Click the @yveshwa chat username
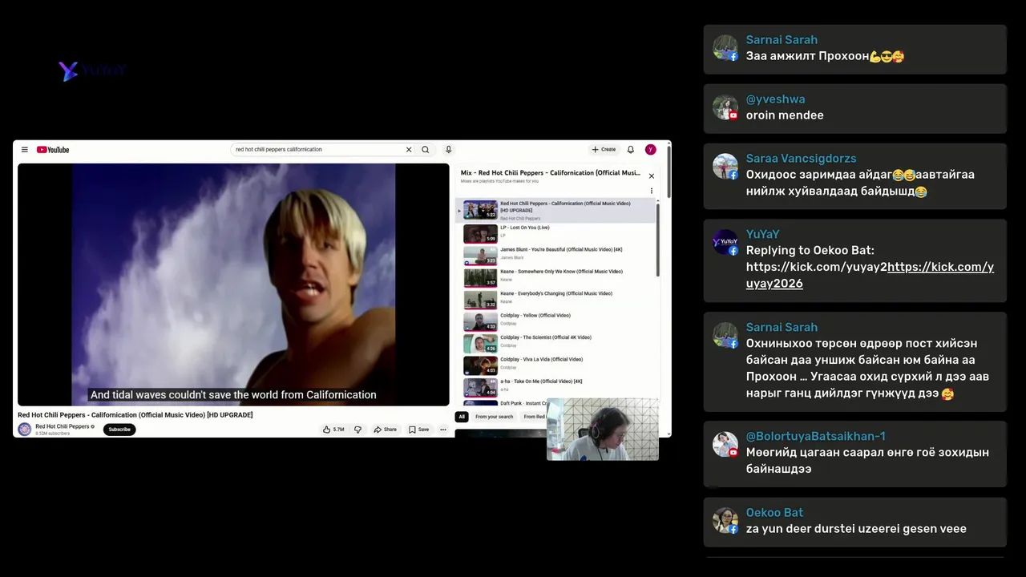Viewport: 1026px width, 577px height. (x=775, y=99)
